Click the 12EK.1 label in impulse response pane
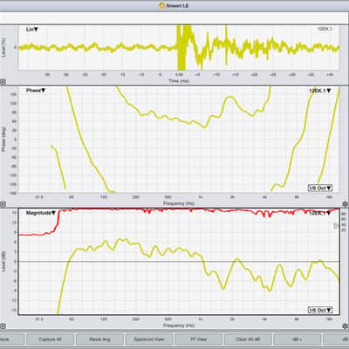Screen dimensions: 349x349 pyautogui.click(x=325, y=29)
